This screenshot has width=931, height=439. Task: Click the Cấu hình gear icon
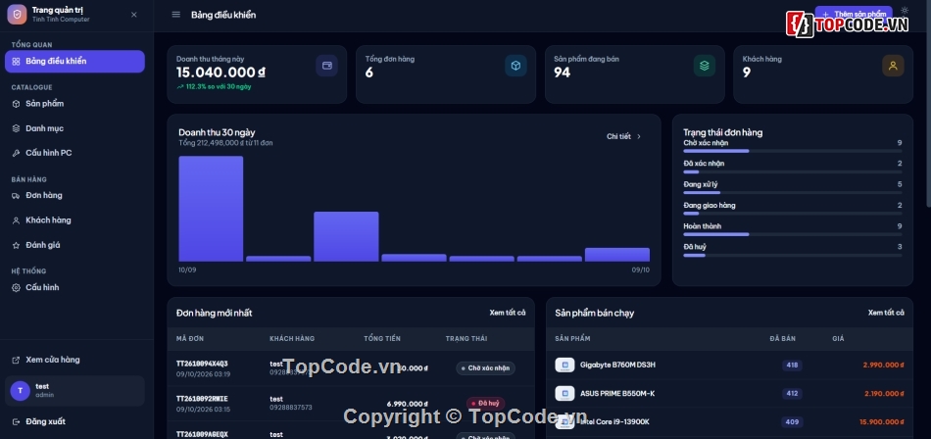click(16, 287)
